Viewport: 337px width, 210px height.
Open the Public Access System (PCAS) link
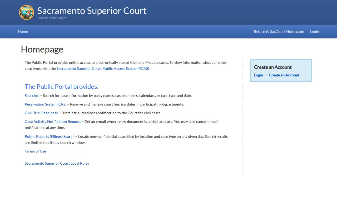103,69
